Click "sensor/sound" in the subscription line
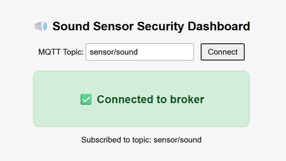286x161 pixels. pos(177,140)
